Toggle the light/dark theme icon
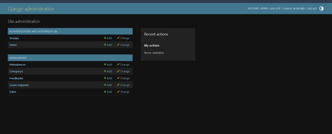Screen dimensions: 332x134 coord(321,8)
